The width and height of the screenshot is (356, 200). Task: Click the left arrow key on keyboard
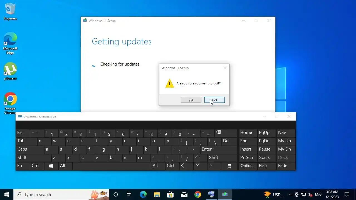point(186,166)
